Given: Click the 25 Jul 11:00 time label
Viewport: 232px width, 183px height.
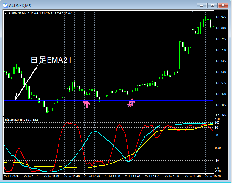Looking at the screenshot, I should tap(52, 176).
